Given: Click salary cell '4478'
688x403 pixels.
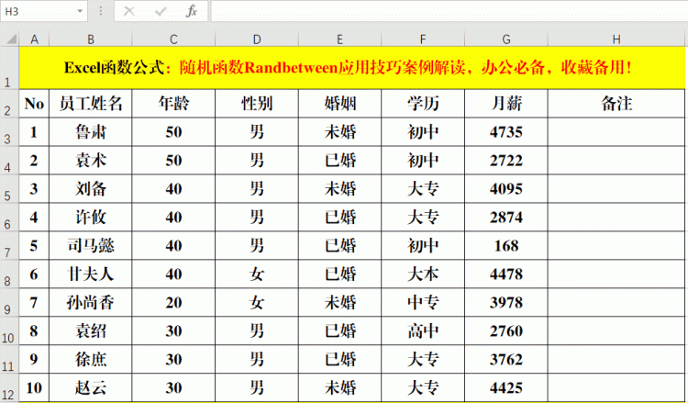Looking at the screenshot, I should pos(506,274).
